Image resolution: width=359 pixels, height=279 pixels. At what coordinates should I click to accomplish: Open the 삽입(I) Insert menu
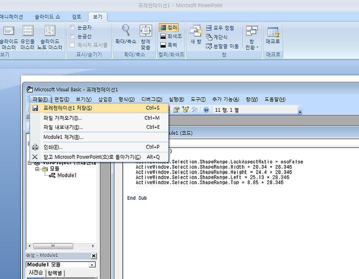tap(105, 99)
